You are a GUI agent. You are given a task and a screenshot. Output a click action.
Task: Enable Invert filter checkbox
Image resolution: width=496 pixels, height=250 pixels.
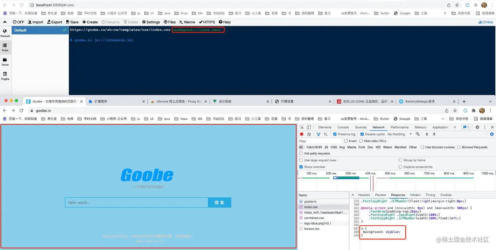tap(346, 141)
